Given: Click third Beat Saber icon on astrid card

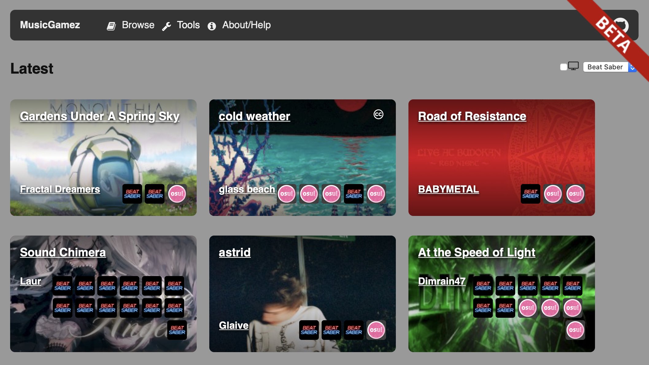Looking at the screenshot, I should click(x=354, y=330).
